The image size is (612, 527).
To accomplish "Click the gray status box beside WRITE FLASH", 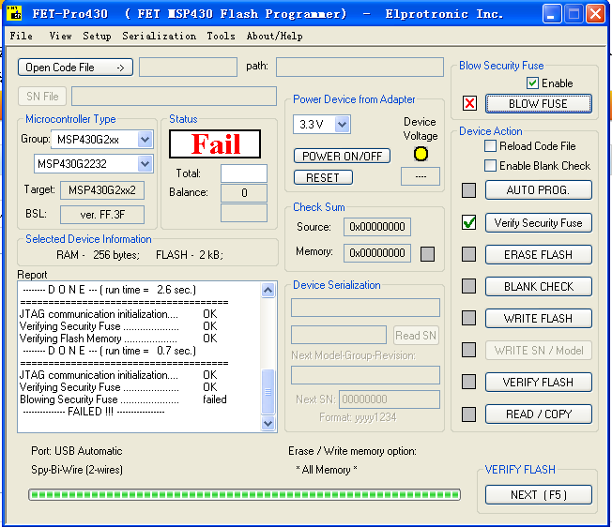I will 468,318.
